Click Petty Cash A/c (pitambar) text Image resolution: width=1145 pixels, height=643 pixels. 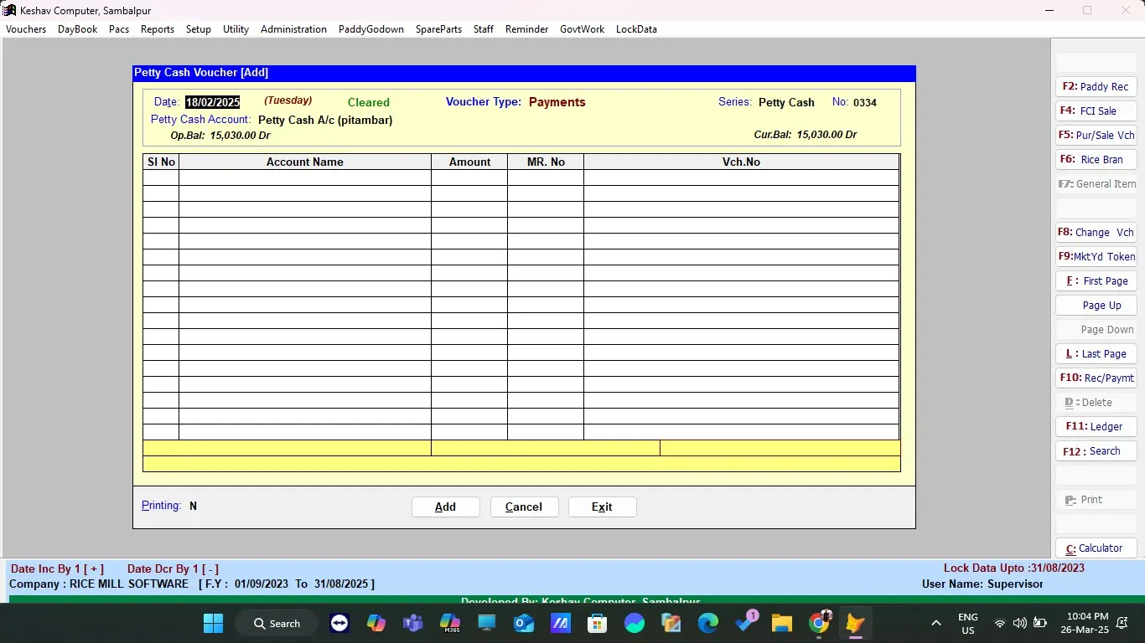(325, 121)
